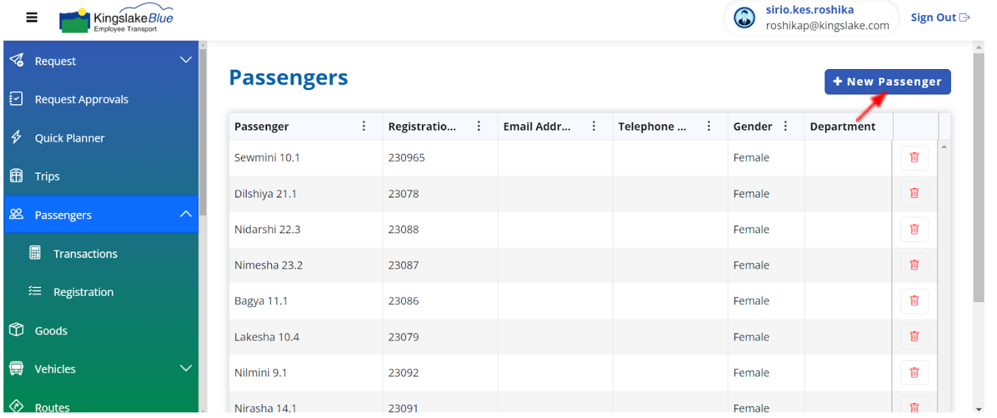
Task: Click the New Passenger button
Action: click(x=887, y=82)
